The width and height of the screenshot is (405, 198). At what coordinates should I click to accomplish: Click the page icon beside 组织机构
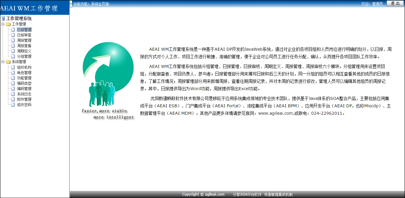click(13, 67)
